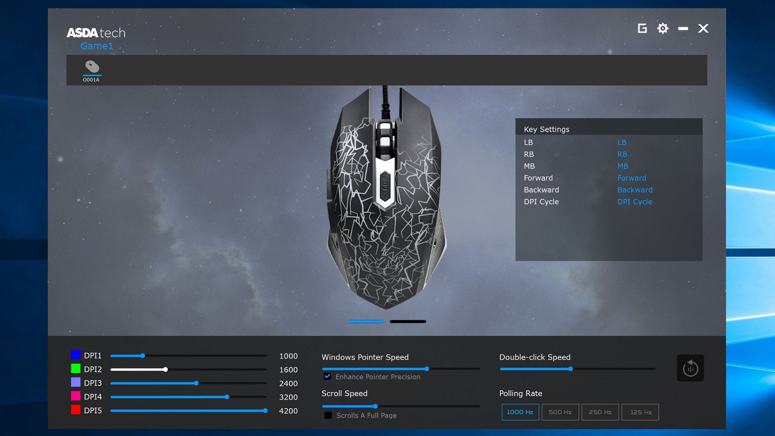Screen dimensions: 775x436
Task: Click the restore default settings icon
Action: (690, 368)
